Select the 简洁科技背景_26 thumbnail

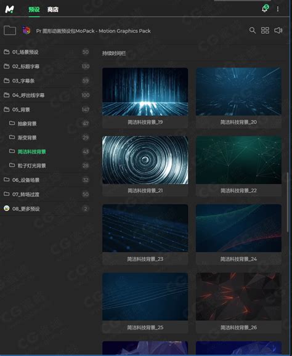click(238, 297)
